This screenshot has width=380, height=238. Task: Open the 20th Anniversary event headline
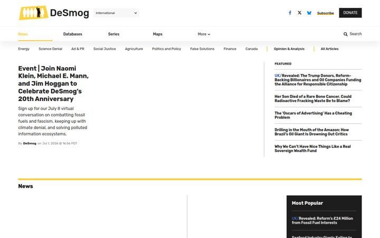pyautogui.click(x=53, y=84)
